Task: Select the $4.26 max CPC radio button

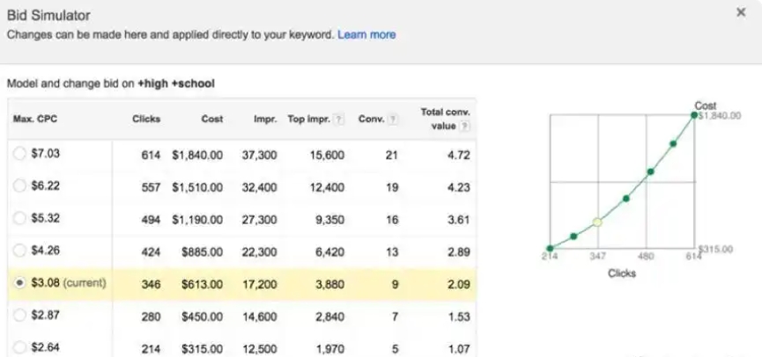Action: (19, 251)
